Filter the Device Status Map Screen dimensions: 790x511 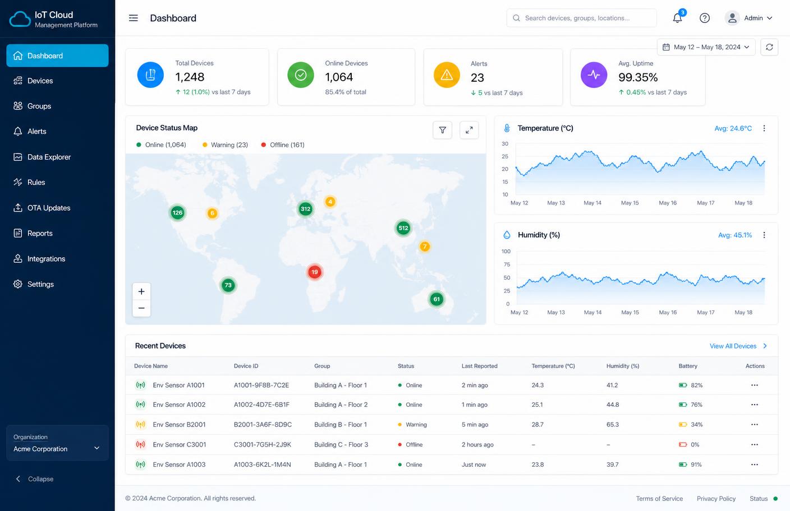point(443,130)
